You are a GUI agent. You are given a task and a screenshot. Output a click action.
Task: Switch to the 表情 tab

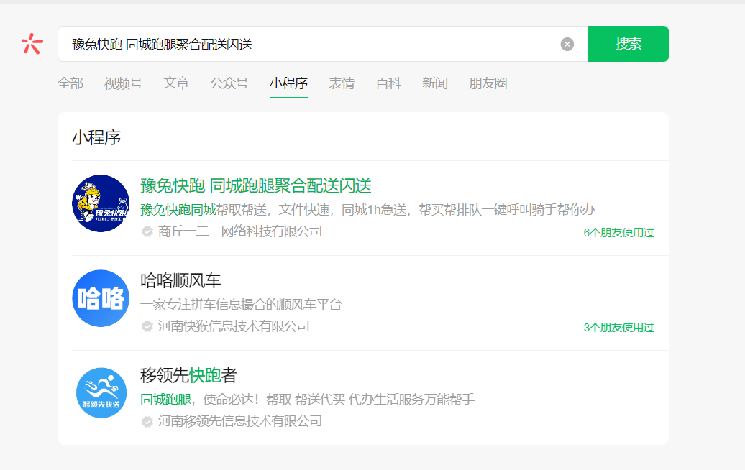[342, 83]
